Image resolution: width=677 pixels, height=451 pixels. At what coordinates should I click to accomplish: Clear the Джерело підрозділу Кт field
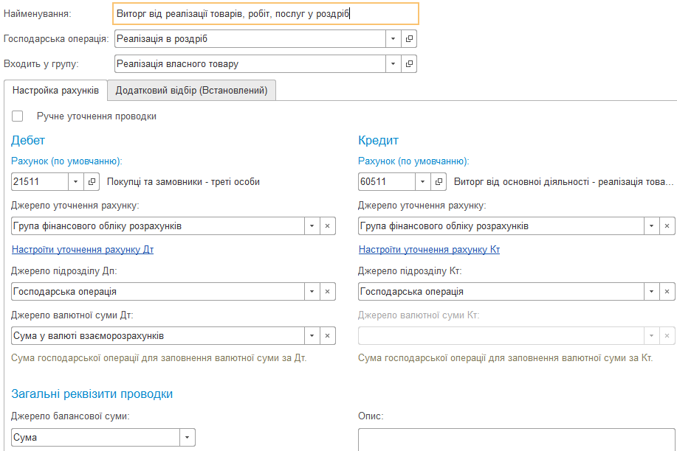(667, 292)
